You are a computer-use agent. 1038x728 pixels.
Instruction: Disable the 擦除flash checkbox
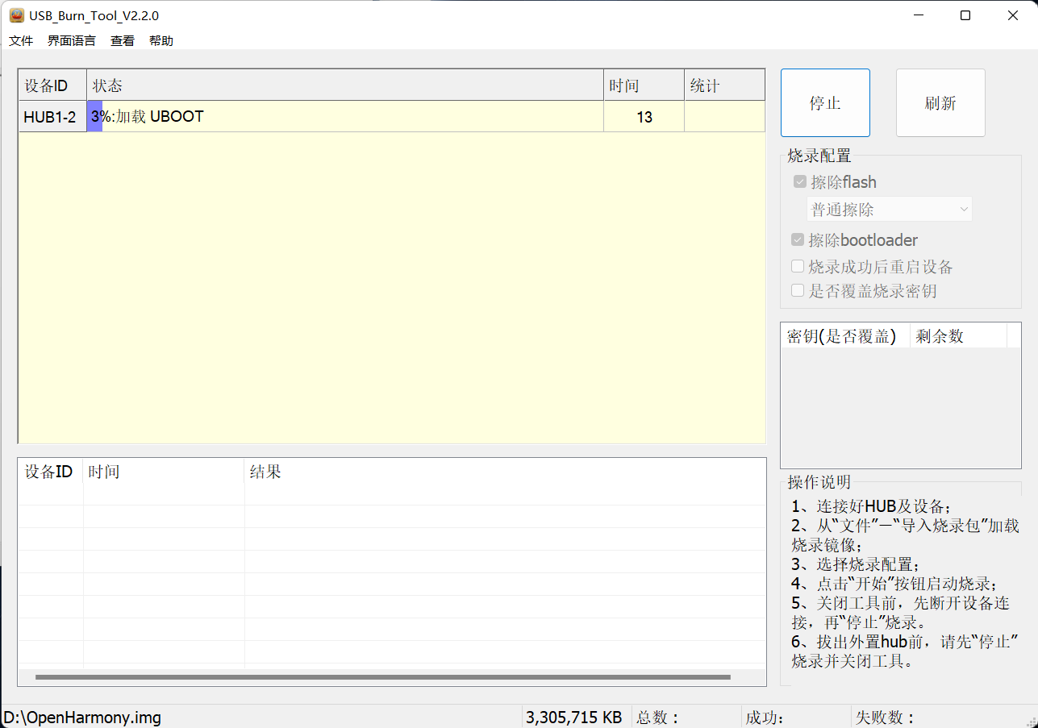pyautogui.click(x=799, y=181)
